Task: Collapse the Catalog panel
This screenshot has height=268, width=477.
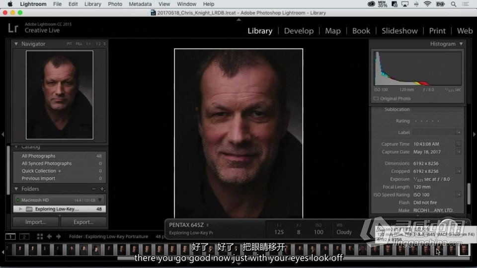Action: 16,147
